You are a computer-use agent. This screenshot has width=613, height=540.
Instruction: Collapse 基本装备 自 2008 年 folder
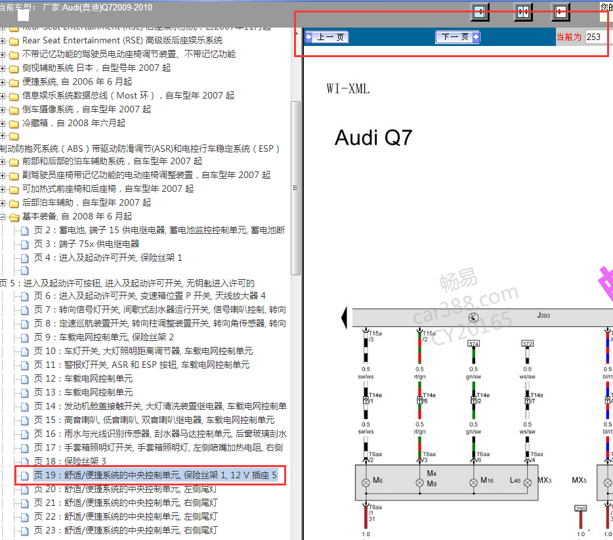3,217
